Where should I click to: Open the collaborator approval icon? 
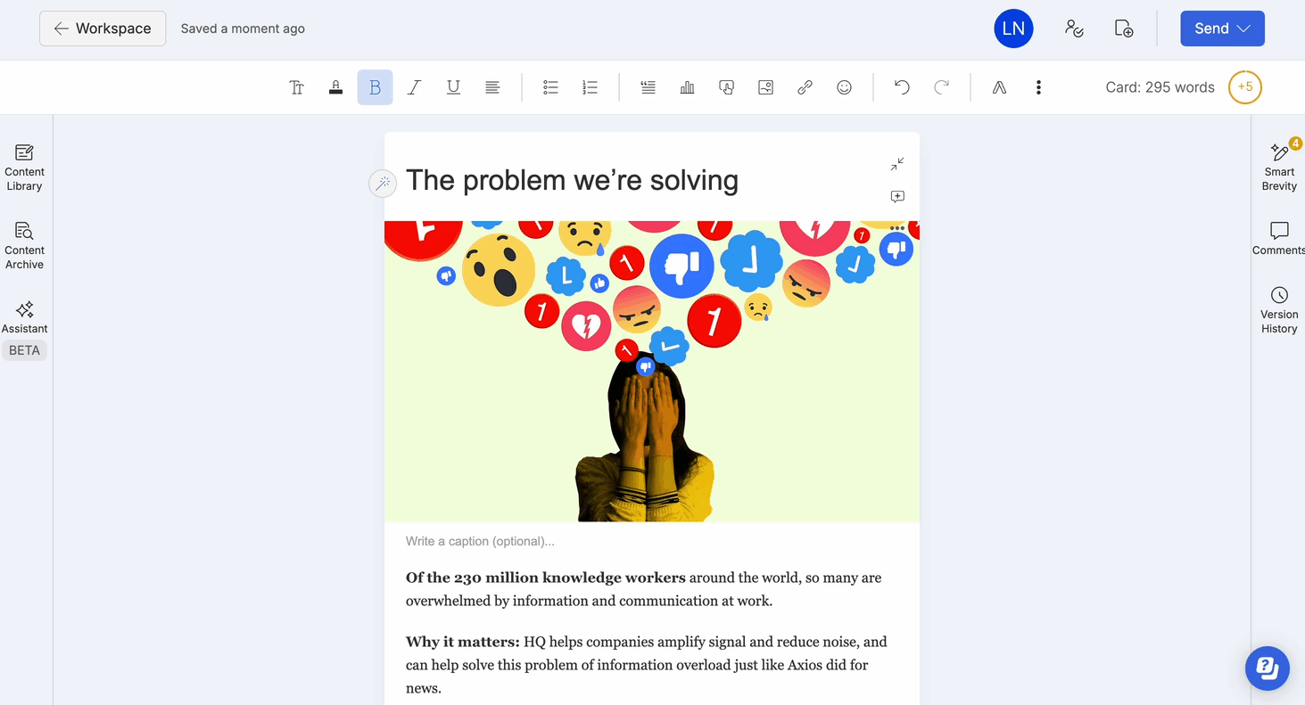pyautogui.click(x=1074, y=29)
